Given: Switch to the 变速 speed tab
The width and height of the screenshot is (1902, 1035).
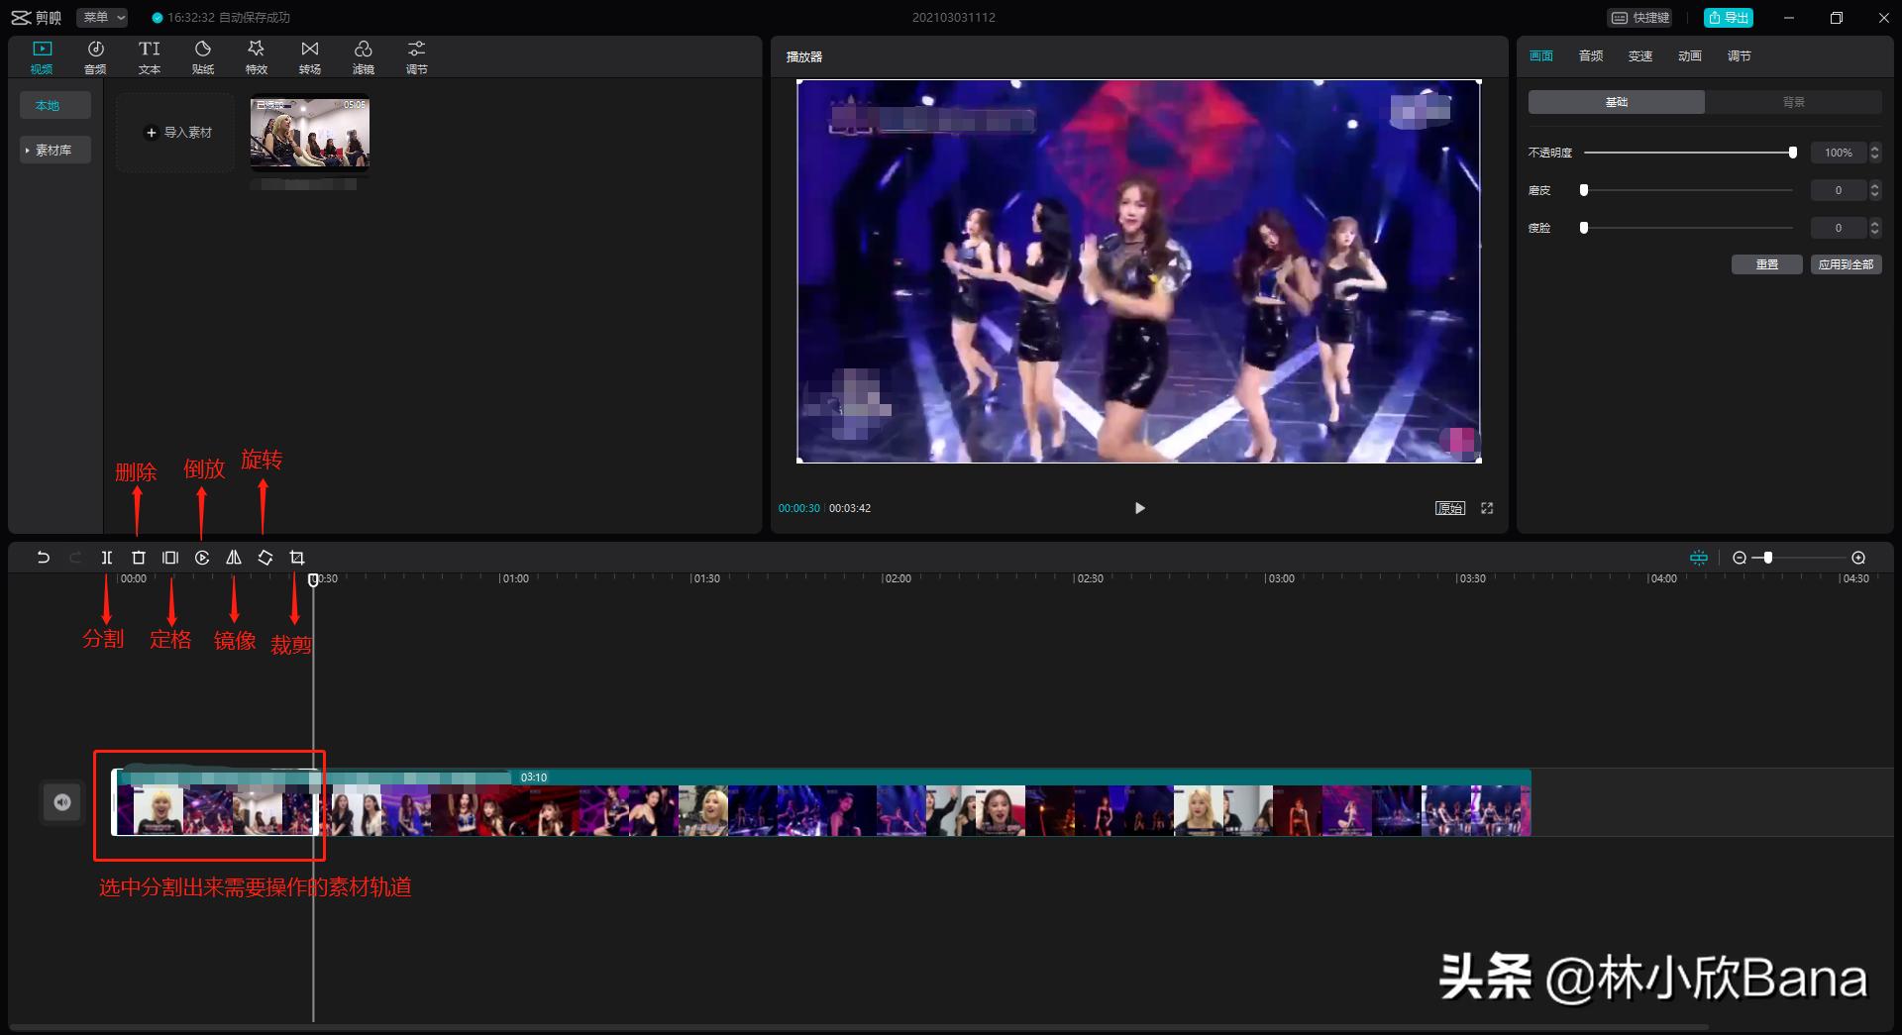Looking at the screenshot, I should (1639, 56).
